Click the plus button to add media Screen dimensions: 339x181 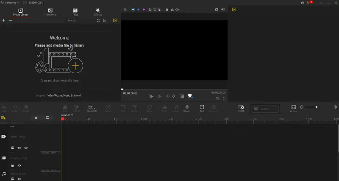pyautogui.click(x=4, y=20)
